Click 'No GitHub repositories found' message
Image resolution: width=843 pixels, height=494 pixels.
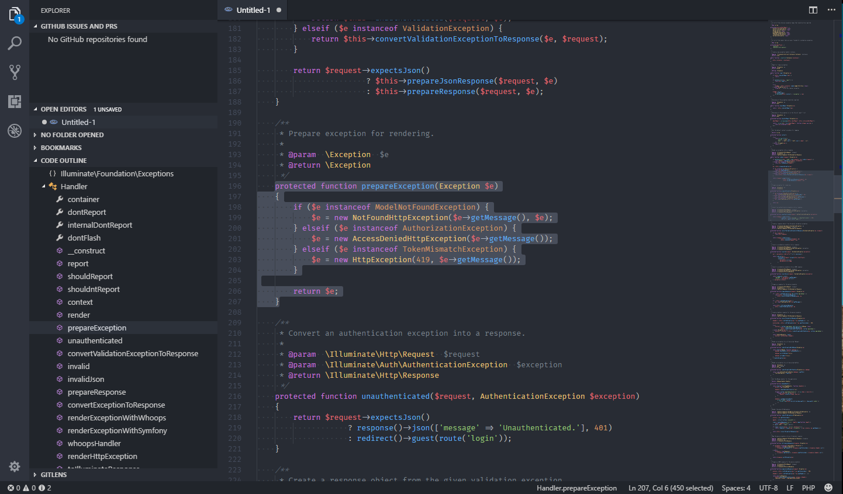[98, 39]
